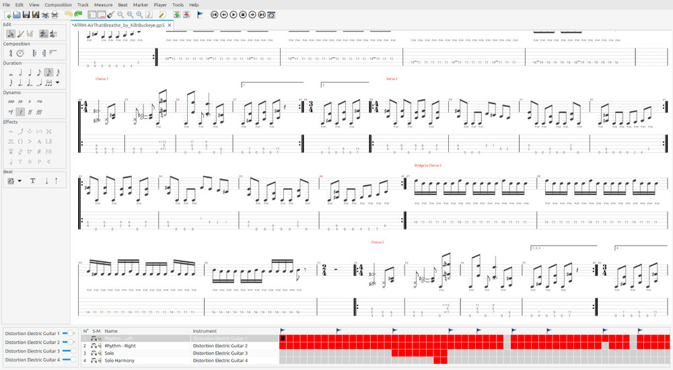Select the forte f dynamic

pyautogui.click(x=20, y=112)
